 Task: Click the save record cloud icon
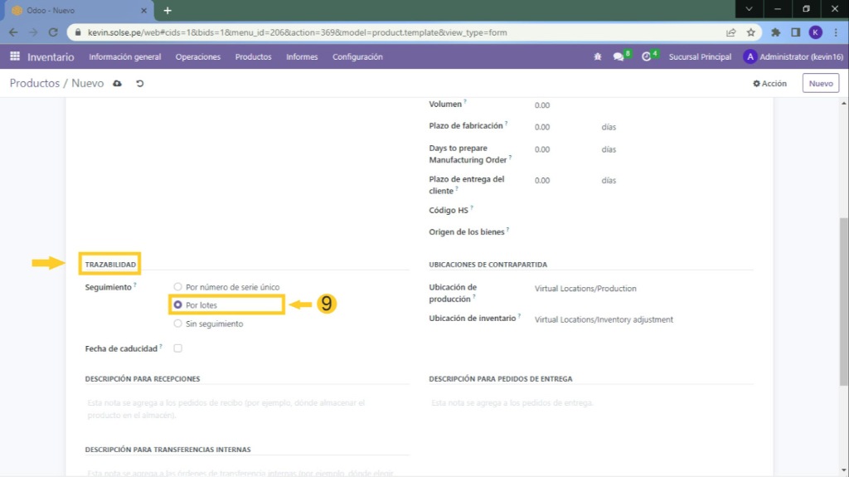tap(118, 84)
